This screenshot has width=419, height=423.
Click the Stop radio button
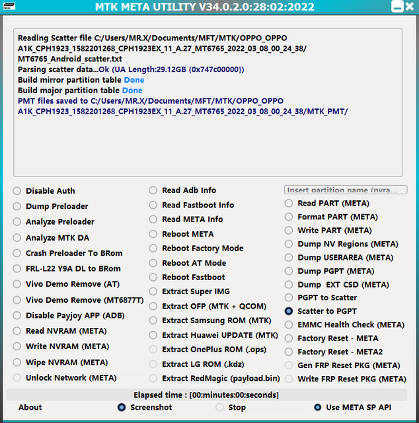[x=219, y=407]
